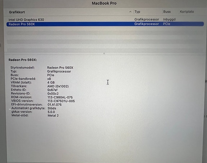Click the VBIOS-version value 113-C97501U-005

(61, 101)
